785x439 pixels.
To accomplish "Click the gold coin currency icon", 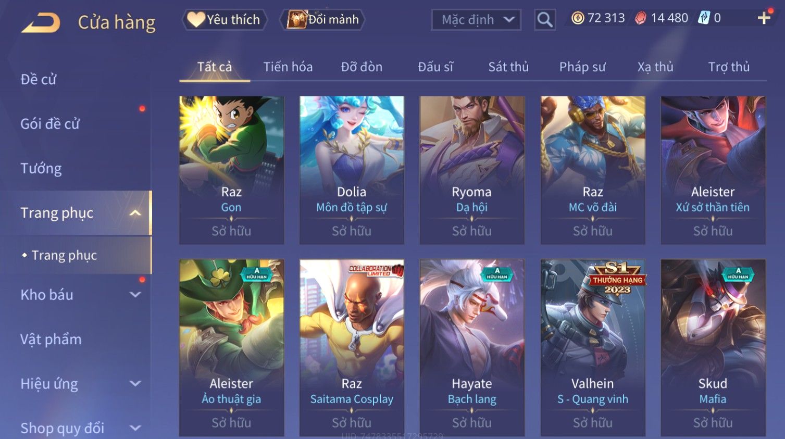I will [x=578, y=18].
